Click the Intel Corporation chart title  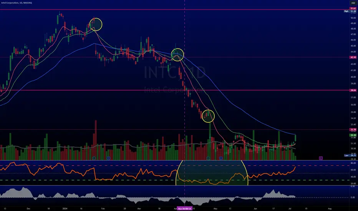click(17, 3)
